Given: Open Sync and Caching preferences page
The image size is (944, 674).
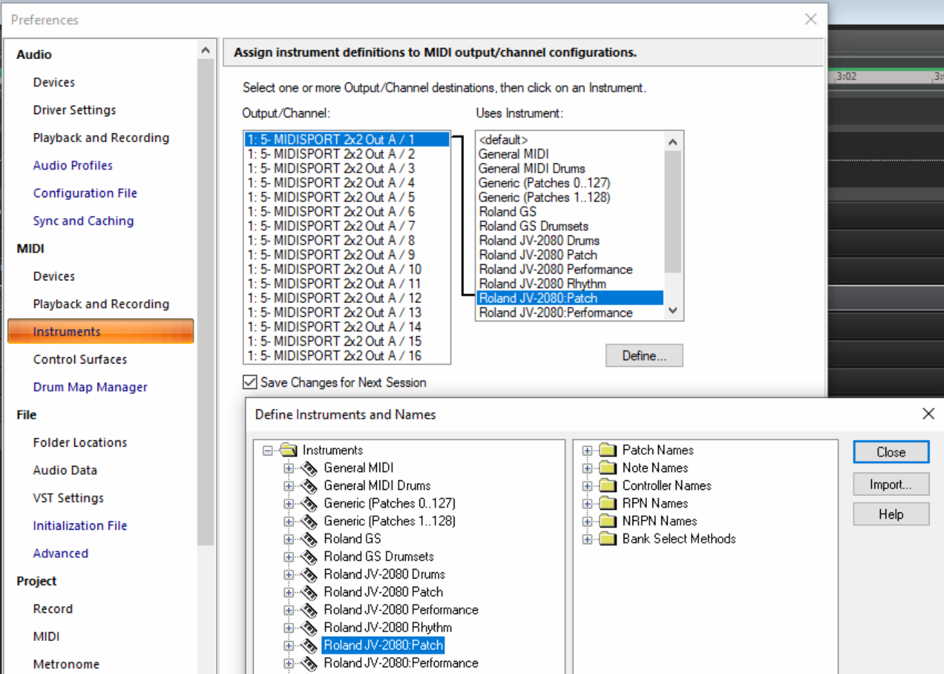Looking at the screenshot, I should tap(83, 221).
